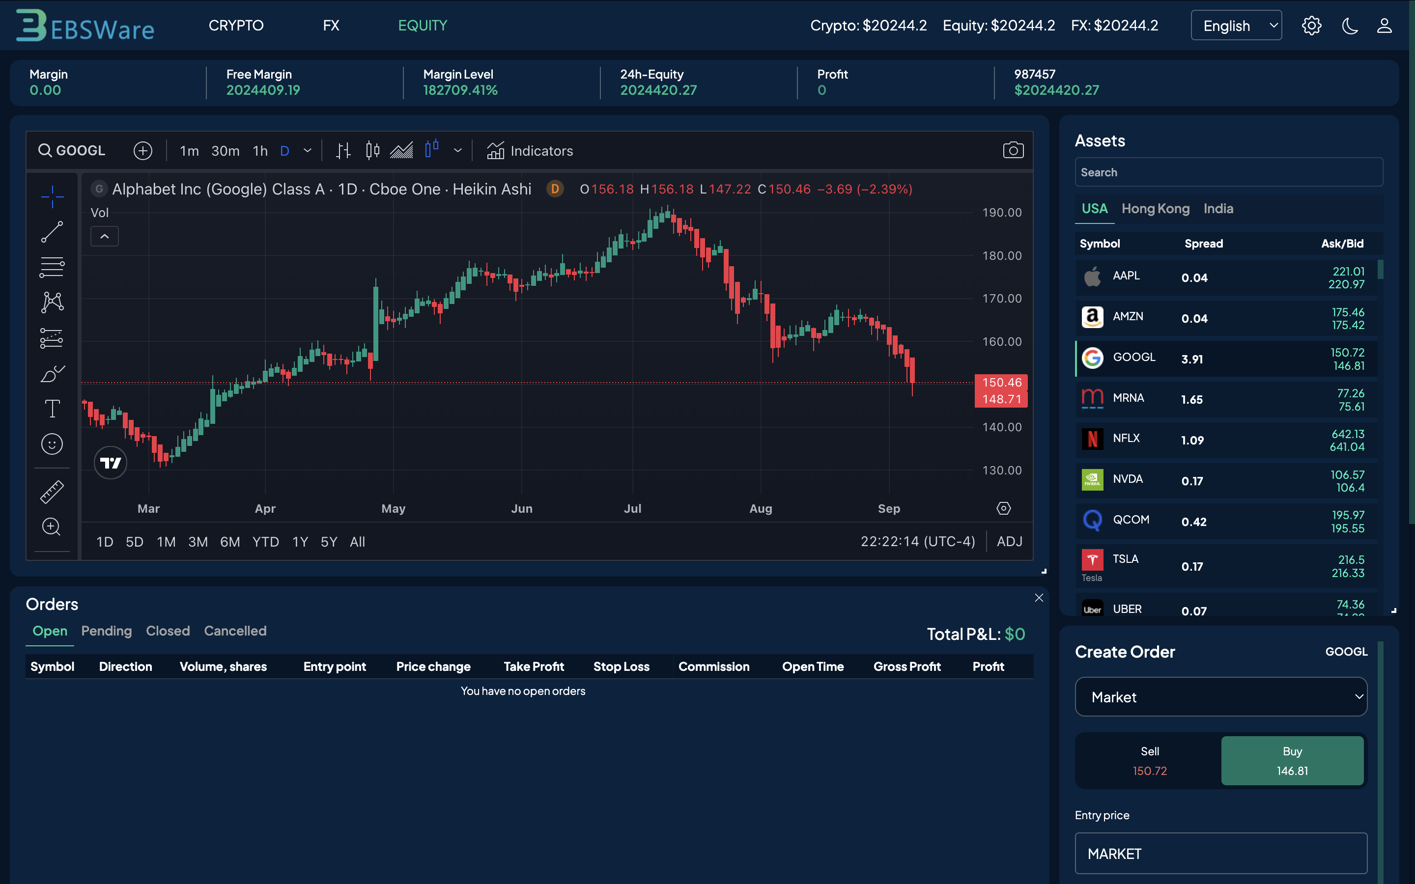Click the Entry price MARKET field

pos(1221,854)
